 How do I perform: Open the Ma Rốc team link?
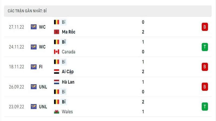[x=69, y=32]
